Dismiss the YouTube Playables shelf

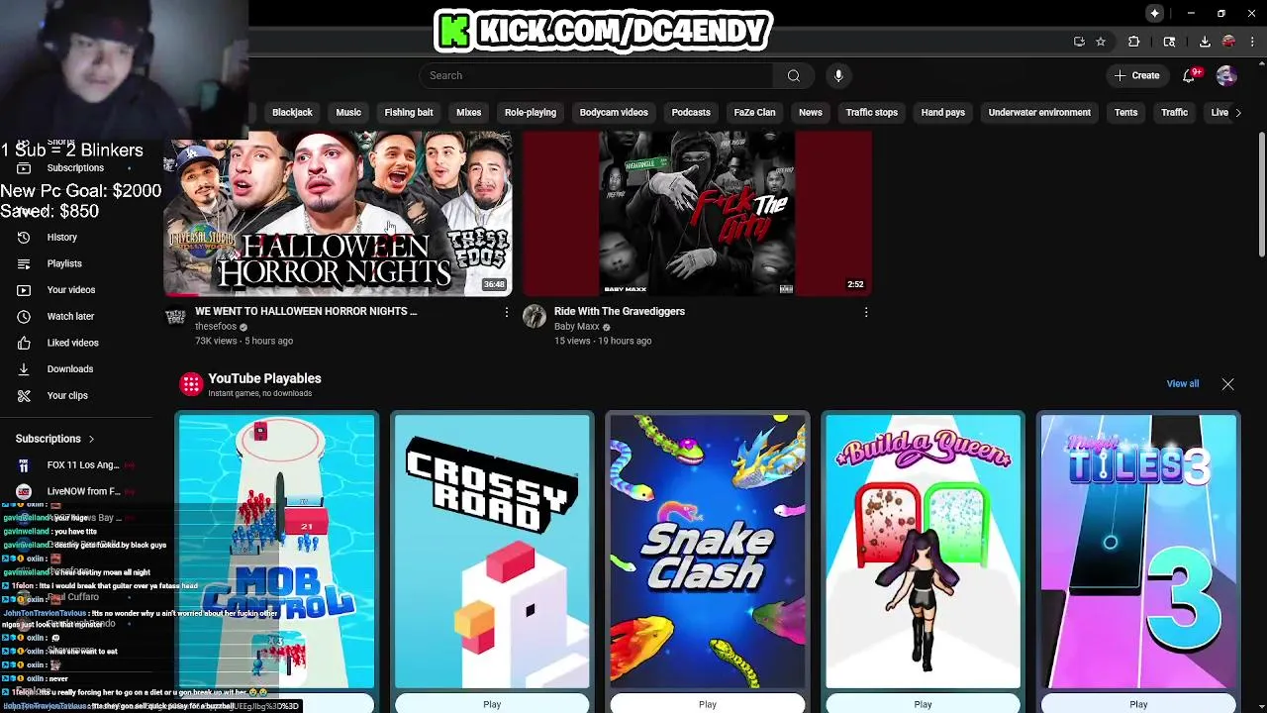pyautogui.click(x=1227, y=384)
